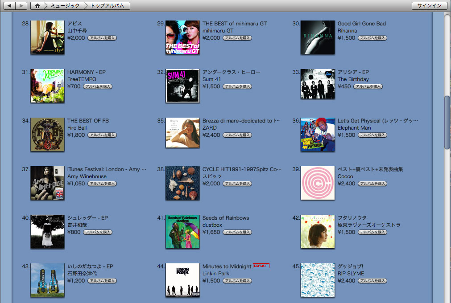Buy THE BEST OF FB album
The width and height of the screenshot is (451, 303).
coord(102,135)
